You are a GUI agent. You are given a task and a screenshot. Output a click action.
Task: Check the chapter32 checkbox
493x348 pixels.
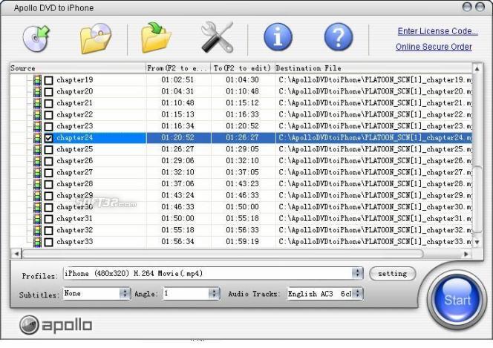pyautogui.click(x=48, y=231)
